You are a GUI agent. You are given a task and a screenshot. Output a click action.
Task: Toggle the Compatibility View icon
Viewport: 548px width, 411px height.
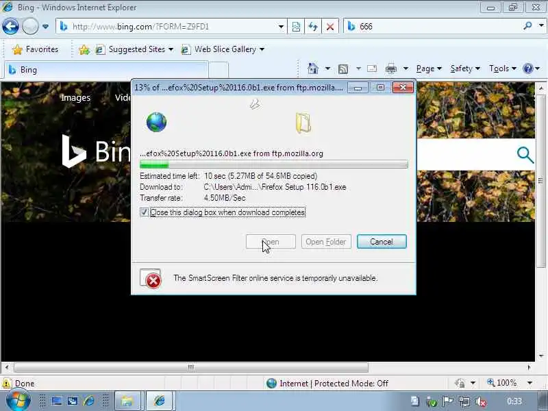296,27
